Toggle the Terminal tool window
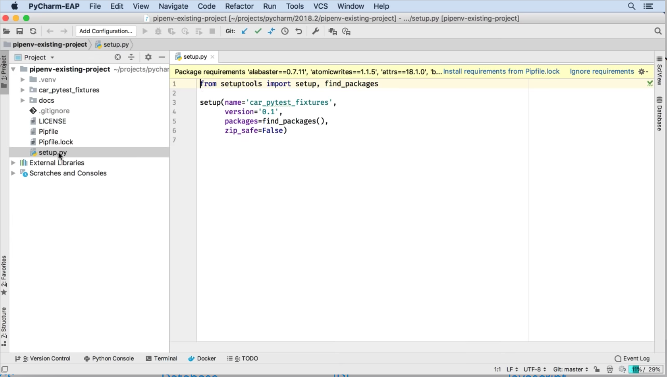Image resolution: width=667 pixels, height=377 pixels. 162,358
